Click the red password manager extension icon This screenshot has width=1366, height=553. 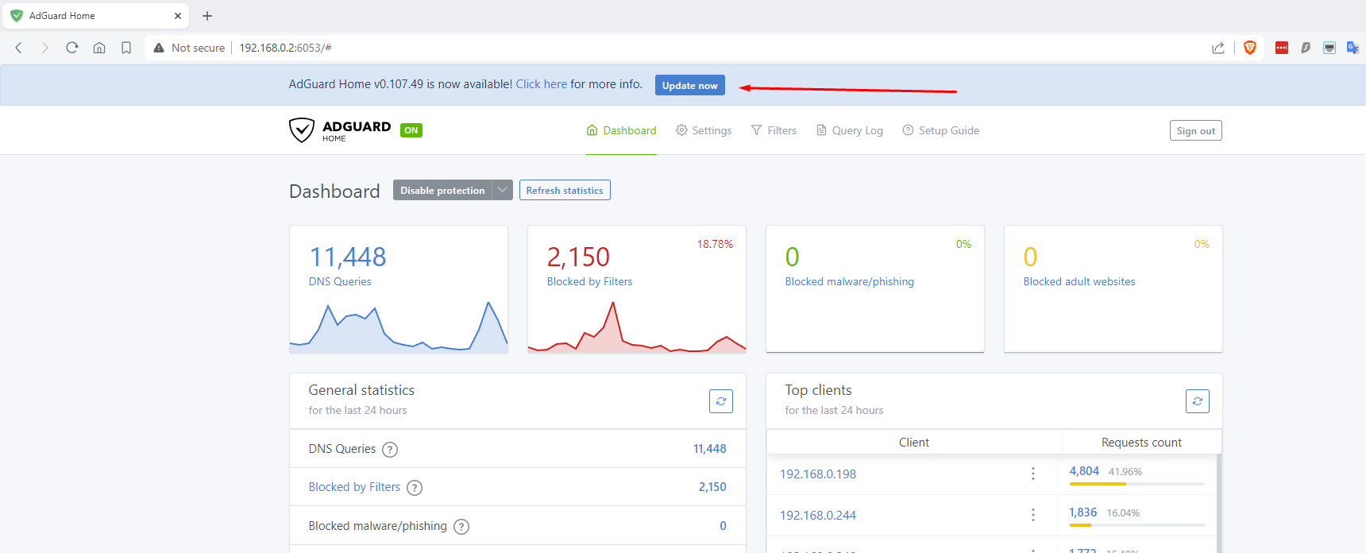(1282, 48)
